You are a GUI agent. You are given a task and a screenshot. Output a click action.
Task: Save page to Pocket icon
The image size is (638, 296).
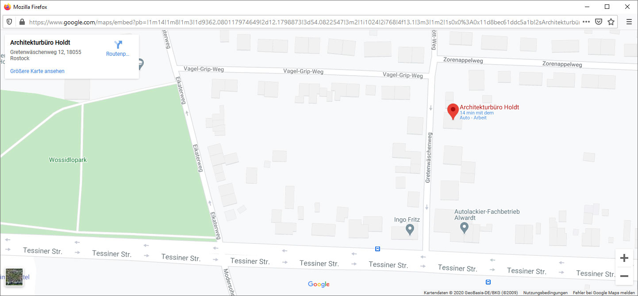coord(599,22)
